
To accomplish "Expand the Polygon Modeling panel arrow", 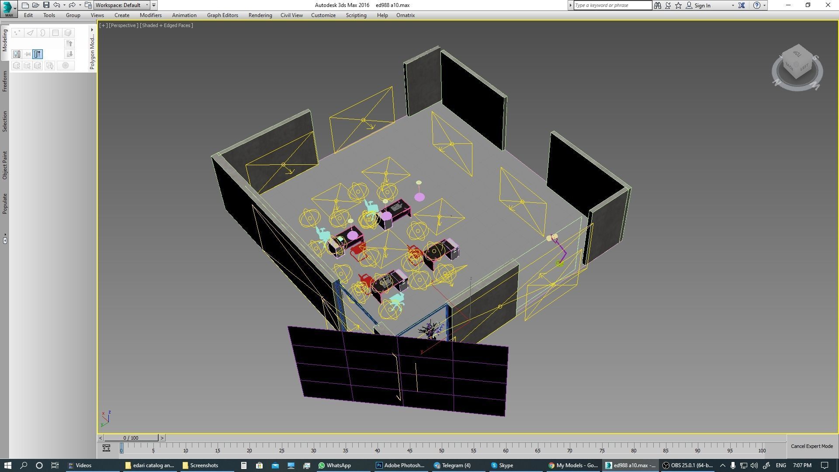I will click(x=92, y=30).
